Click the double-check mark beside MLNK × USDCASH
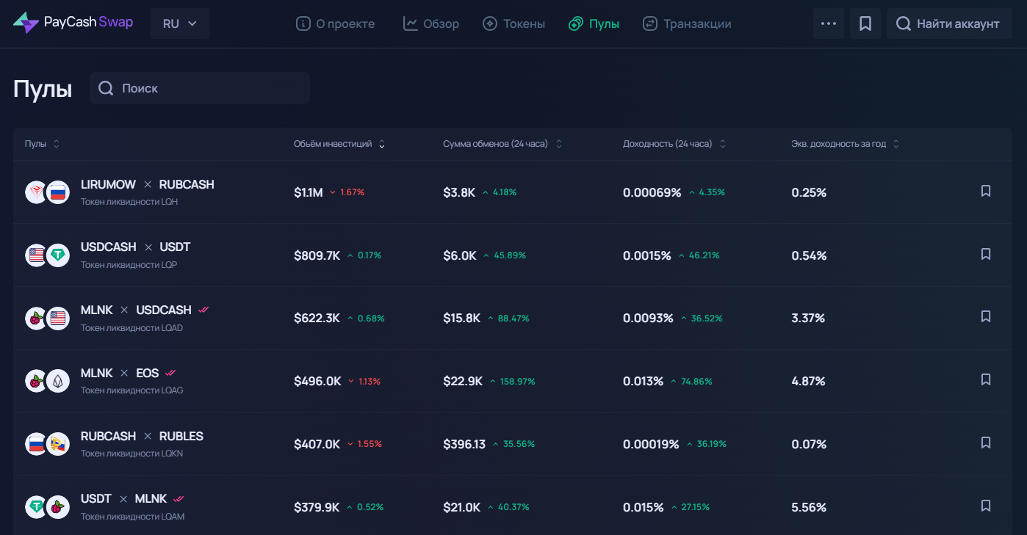The width and height of the screenshot is (1027, 535). [203, 310]
